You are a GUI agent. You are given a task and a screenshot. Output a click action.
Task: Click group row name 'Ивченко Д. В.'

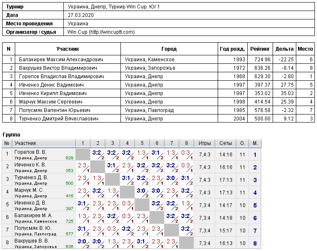point(30,203)
